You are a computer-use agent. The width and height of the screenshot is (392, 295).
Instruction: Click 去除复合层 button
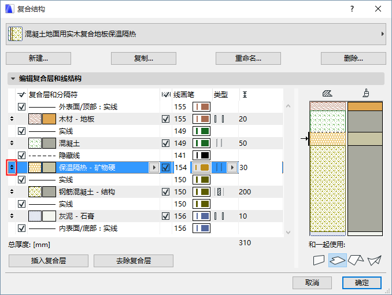point(134,261)
